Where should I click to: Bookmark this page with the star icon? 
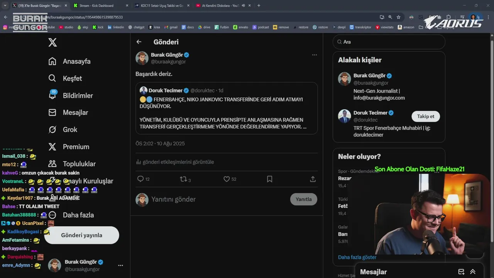pyautogui.click(x=398, y=17)
